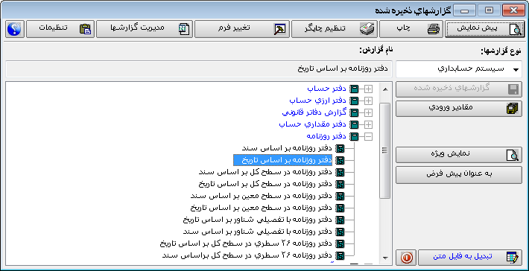Screen dimensions: 529x271
Task: Click report icon of در سطح کل بر اساس سند
Action: click(340, 172)
